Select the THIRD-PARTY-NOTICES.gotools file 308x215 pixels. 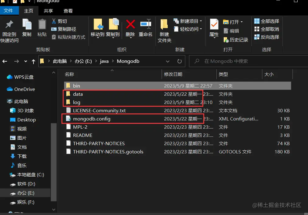(177, 152)
